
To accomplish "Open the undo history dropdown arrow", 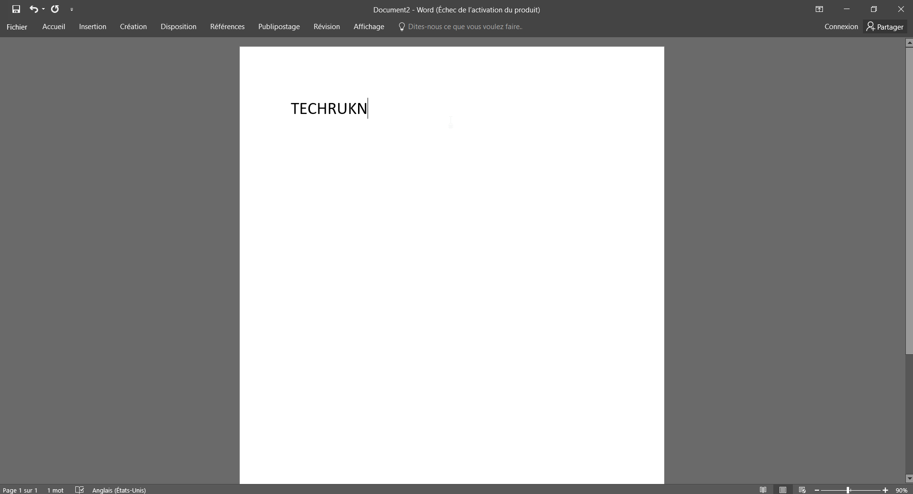I will pos(43,9).
